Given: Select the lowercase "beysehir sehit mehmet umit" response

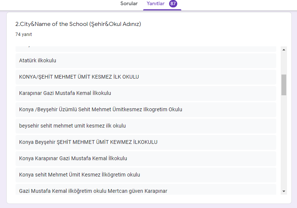Looking at the screenshot, I should 72,126.
